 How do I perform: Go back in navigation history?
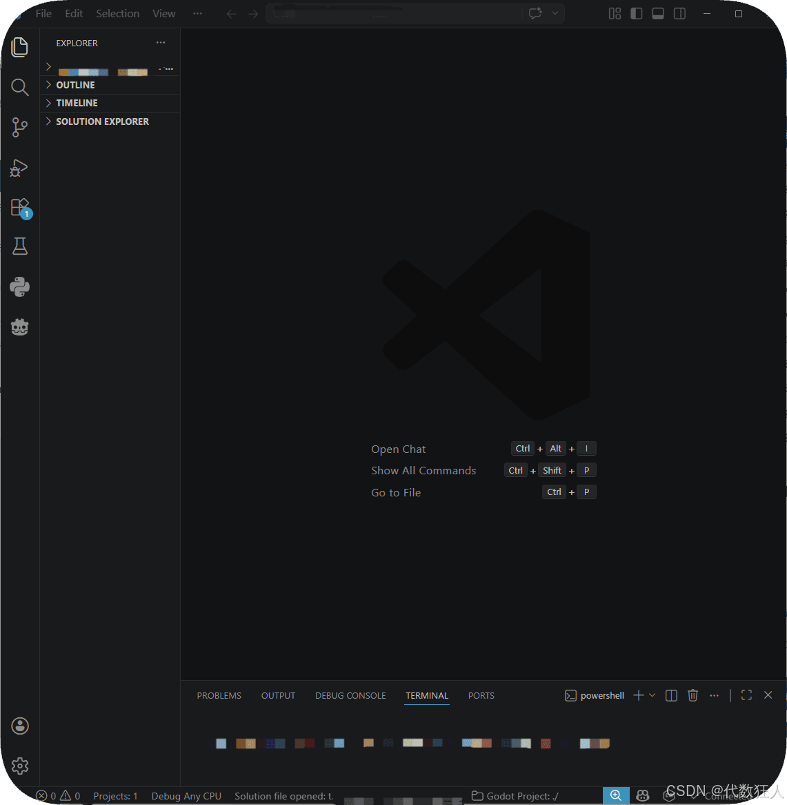[231, 14]
